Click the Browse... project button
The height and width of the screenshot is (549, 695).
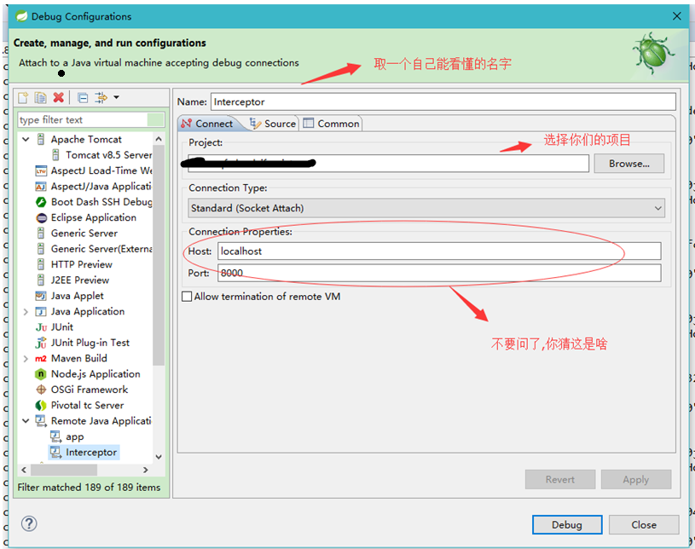tap(629, 164)
